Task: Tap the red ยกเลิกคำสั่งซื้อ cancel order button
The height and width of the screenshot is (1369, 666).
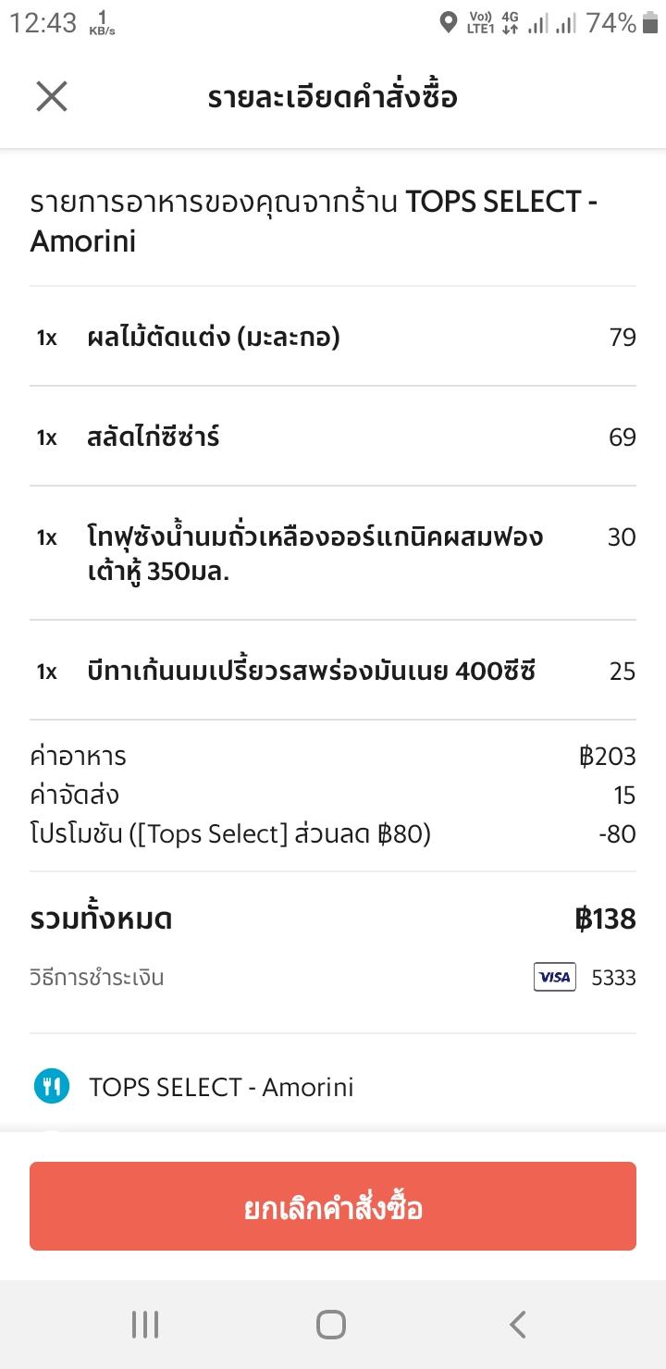Action: pyautogui.click(x=333, y=1206)
